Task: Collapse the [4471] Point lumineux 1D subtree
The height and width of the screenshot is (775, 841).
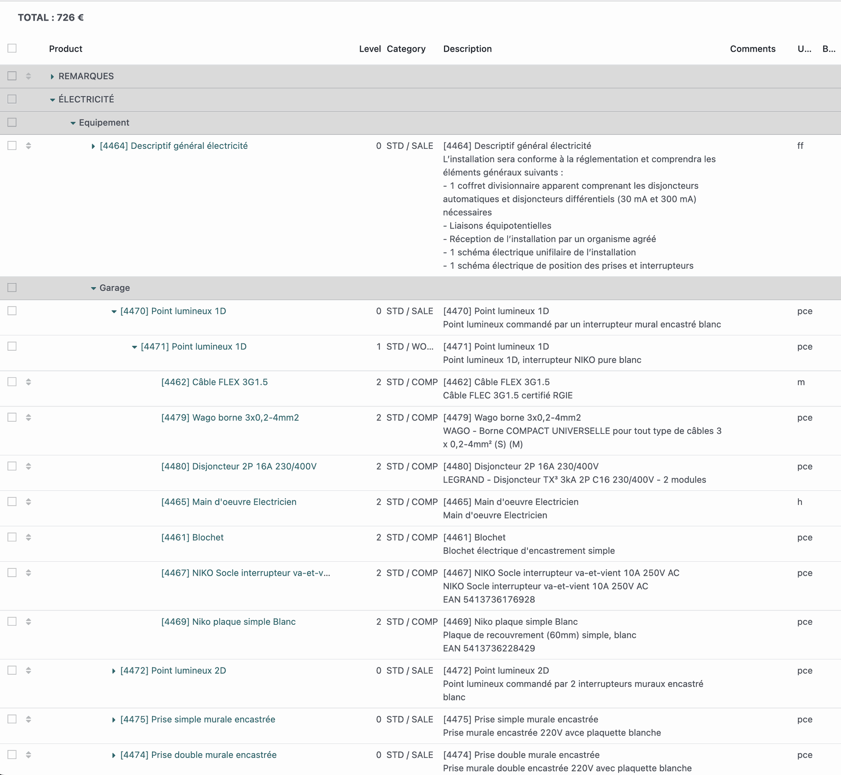Action: [134, 347]
